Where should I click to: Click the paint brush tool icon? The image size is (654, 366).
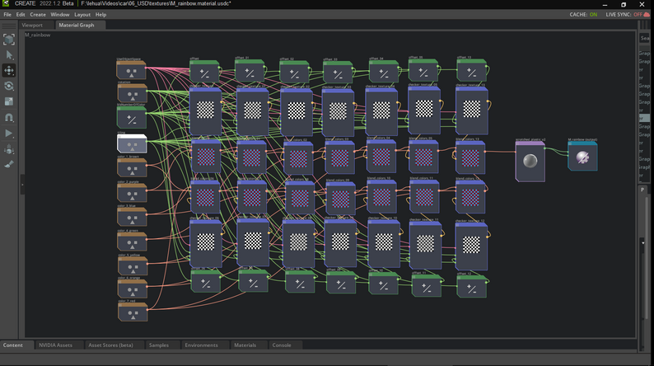coord(9,164)
